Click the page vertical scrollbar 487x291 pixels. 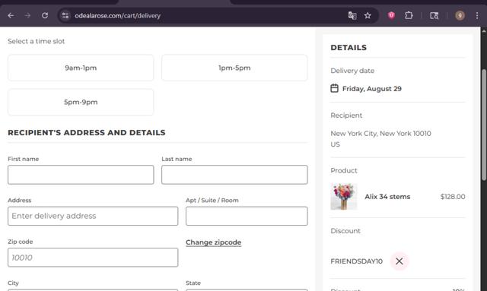tap(484, 124)
